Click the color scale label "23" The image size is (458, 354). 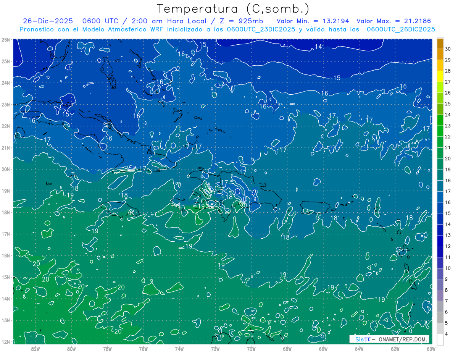[448, 126]
